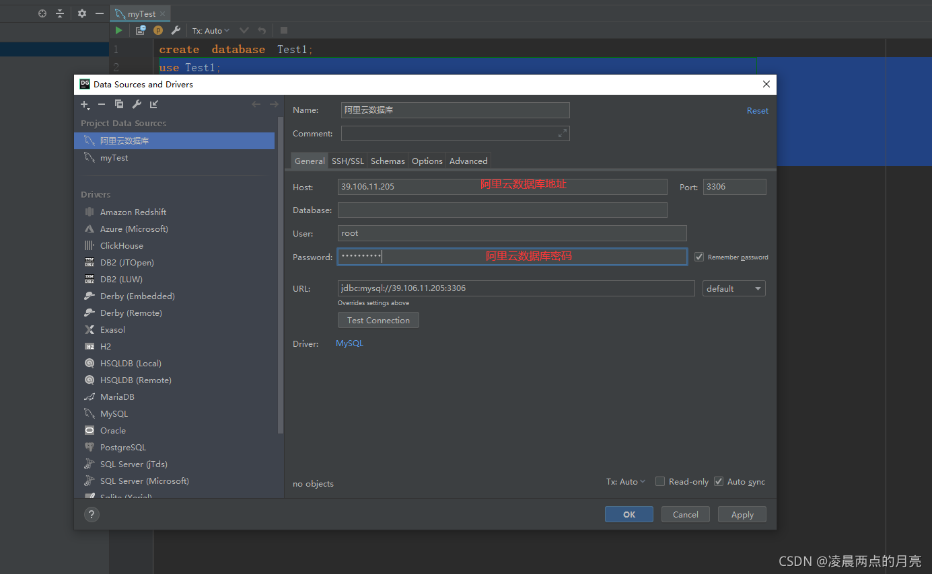Expand the Comment field with the arrows icon
Viewport: 932px width, 574px height.
tap(563, 133)
